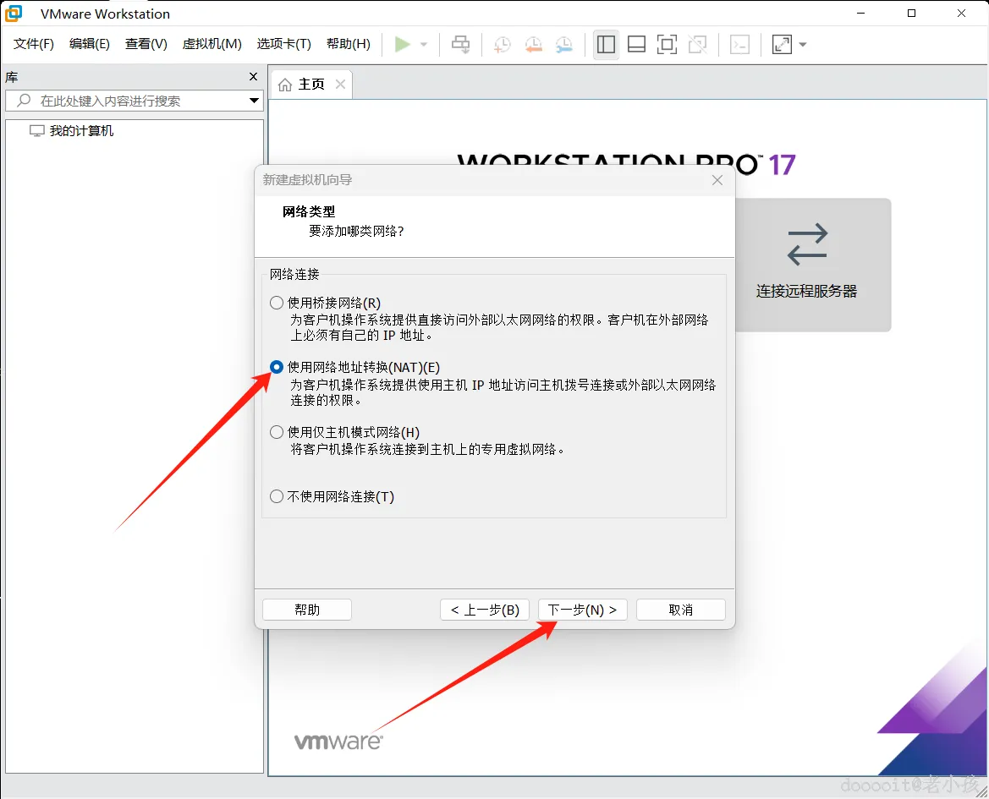Open the 查看(V) menu
This screenshot has height=799, width=989.
[146, 44]
